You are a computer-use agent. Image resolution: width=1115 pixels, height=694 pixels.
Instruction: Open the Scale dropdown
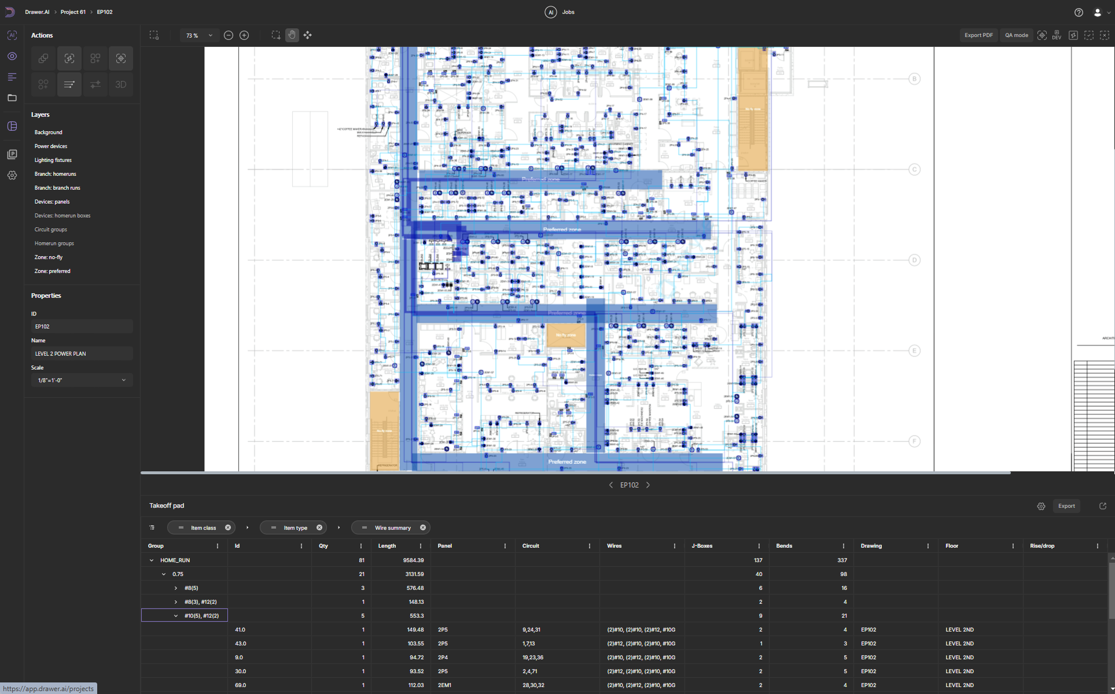tap(82, 380)
